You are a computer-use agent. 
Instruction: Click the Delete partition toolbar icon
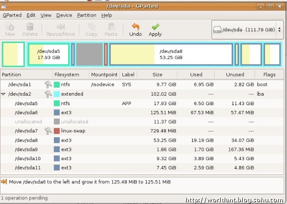(30, 30)
